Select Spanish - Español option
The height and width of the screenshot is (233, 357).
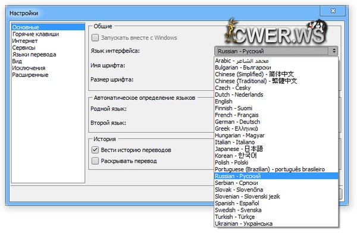click(276, 203)
